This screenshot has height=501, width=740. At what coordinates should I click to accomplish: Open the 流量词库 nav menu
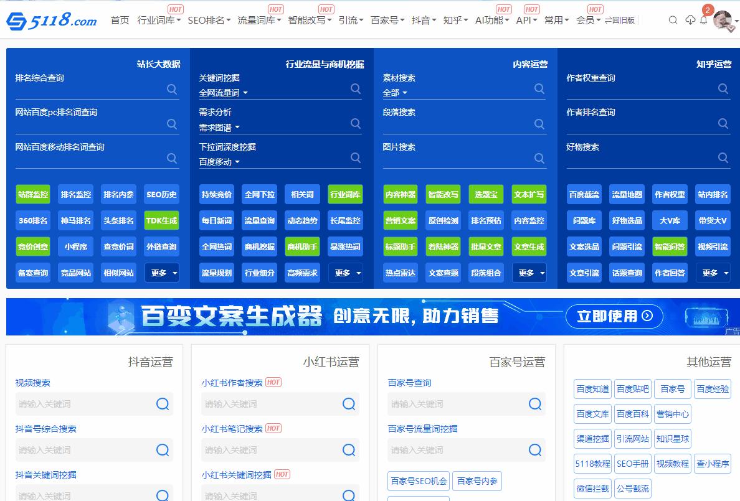(x=259, y=21)
